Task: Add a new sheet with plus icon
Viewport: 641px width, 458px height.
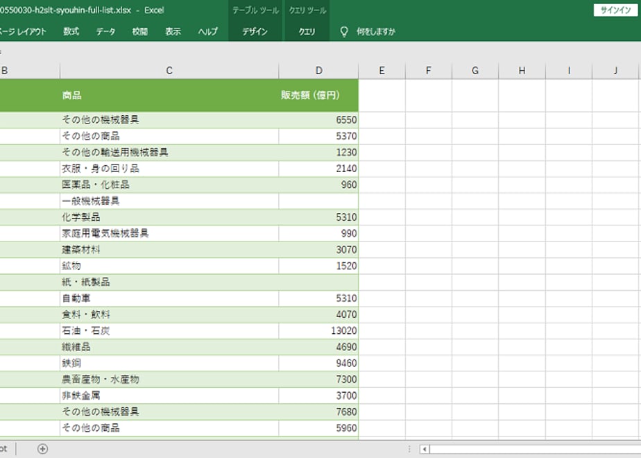Action: (42, 449)
